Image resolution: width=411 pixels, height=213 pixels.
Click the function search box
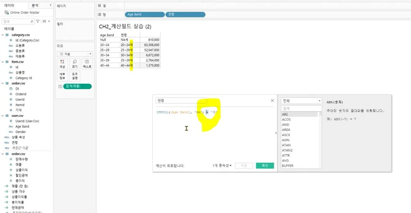point(301,108)
